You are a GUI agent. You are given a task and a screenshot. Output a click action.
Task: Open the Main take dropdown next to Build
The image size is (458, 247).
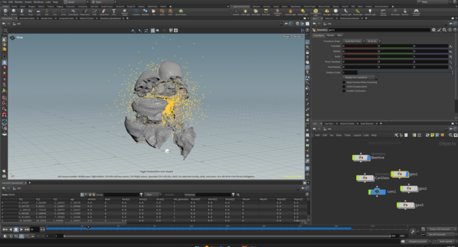coord(104,2)
